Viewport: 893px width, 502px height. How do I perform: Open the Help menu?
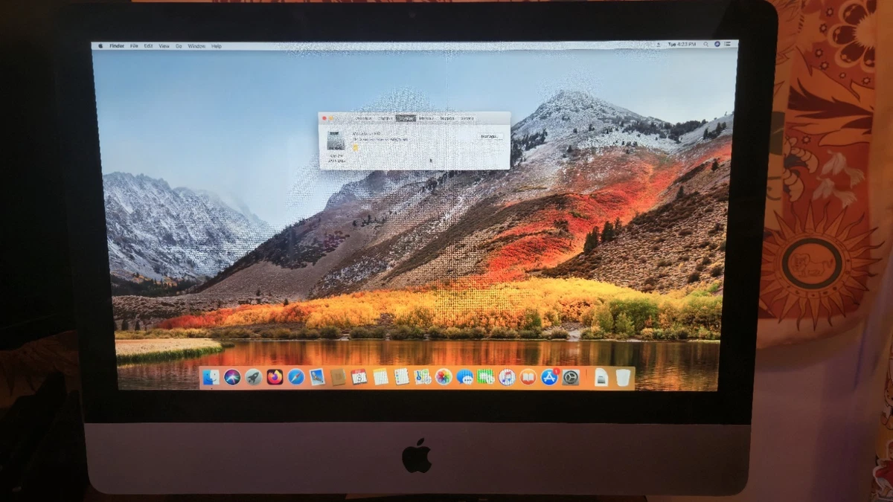(217, 46)
